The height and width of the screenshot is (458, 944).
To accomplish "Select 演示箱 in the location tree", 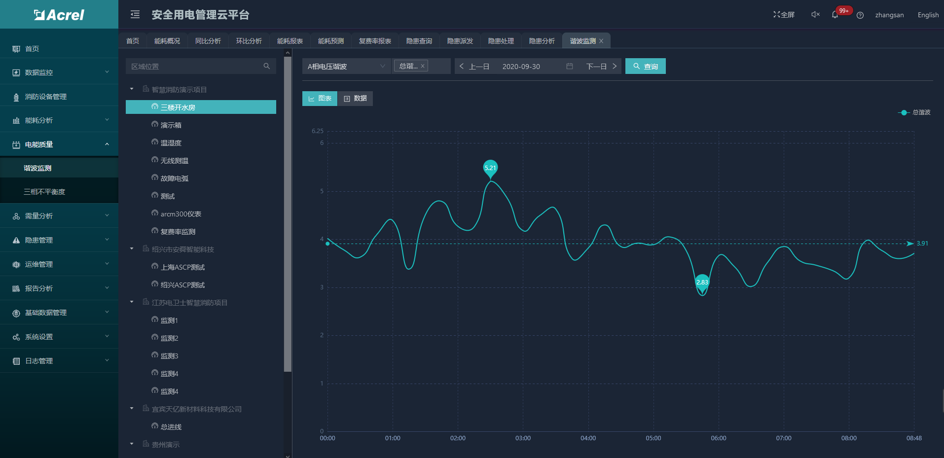I will [171, 125].
